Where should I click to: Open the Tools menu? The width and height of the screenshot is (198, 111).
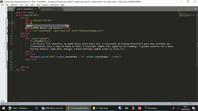(x=38, y=5)
